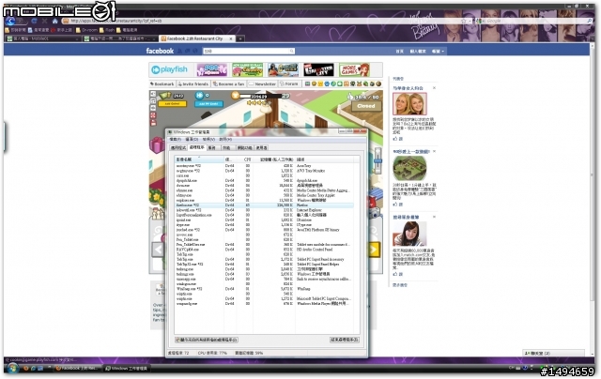The image size is (601, 379).
Task: Open the Country Story game banner
Action: click(247, 70)
